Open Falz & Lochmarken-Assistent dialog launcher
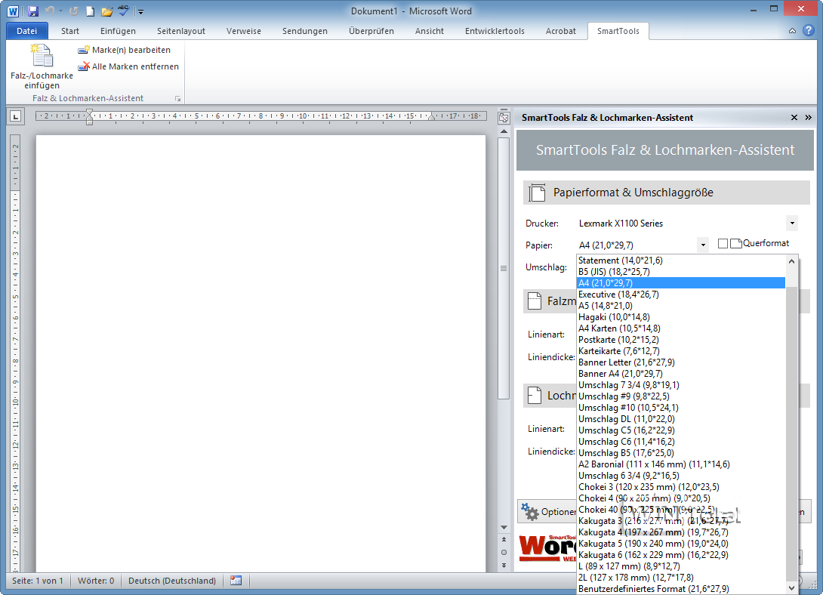The image size is (823, 595). pyautogui.click(x=178, y=99)
